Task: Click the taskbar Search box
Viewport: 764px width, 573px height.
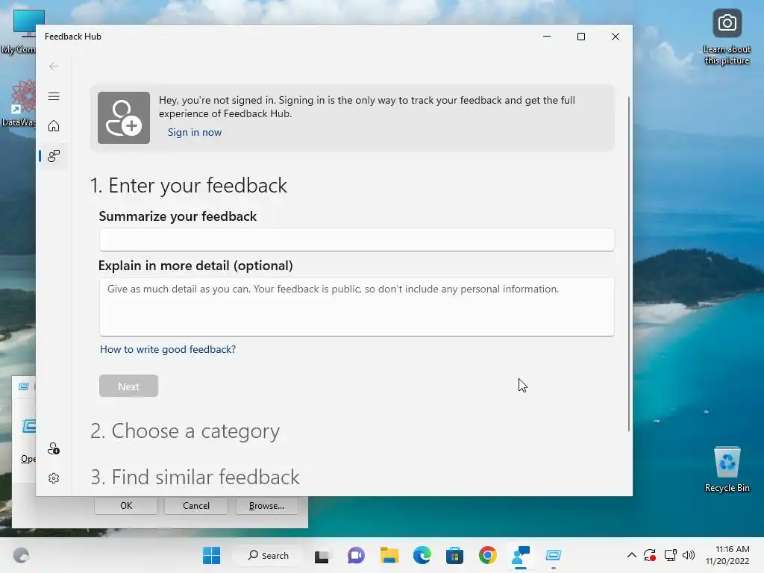Action: coord(268,555)
